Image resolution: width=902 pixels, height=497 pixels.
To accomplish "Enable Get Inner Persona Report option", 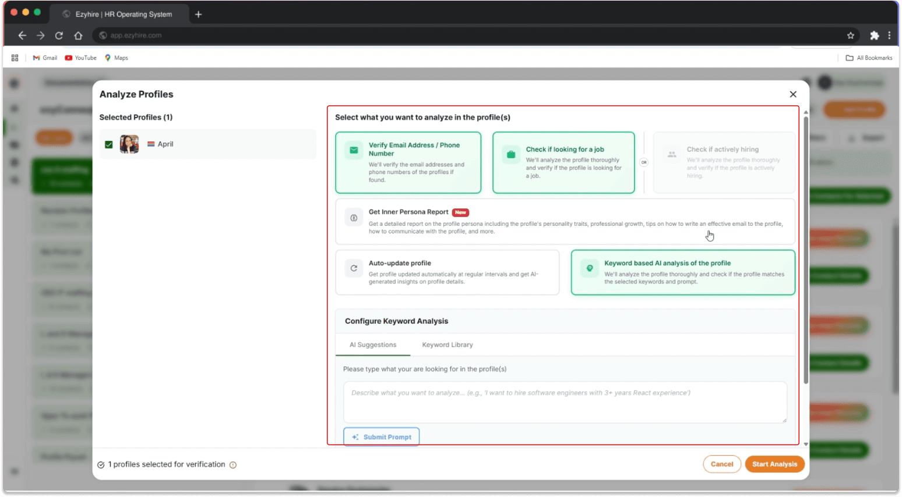I will 565,222.
